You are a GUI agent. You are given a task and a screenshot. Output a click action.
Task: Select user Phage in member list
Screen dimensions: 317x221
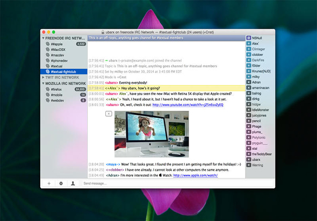point(260,126)
